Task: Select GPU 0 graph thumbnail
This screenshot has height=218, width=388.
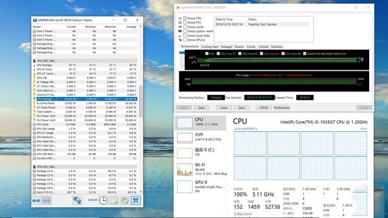Action: (184, 187)
